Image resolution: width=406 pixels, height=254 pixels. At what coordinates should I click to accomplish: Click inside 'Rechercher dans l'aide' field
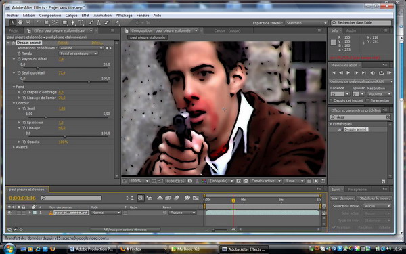coord(361,23)
